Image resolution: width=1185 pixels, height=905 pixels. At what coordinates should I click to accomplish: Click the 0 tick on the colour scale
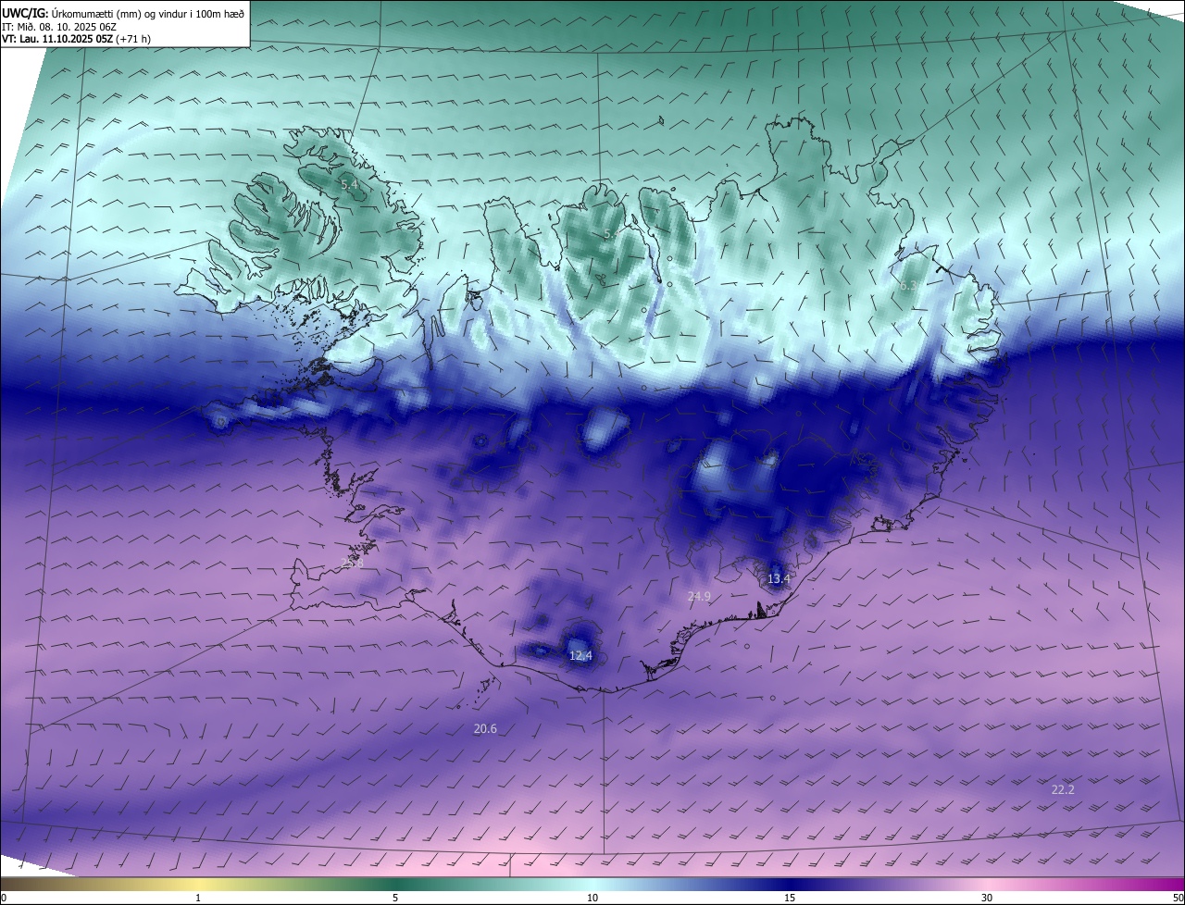4,899
